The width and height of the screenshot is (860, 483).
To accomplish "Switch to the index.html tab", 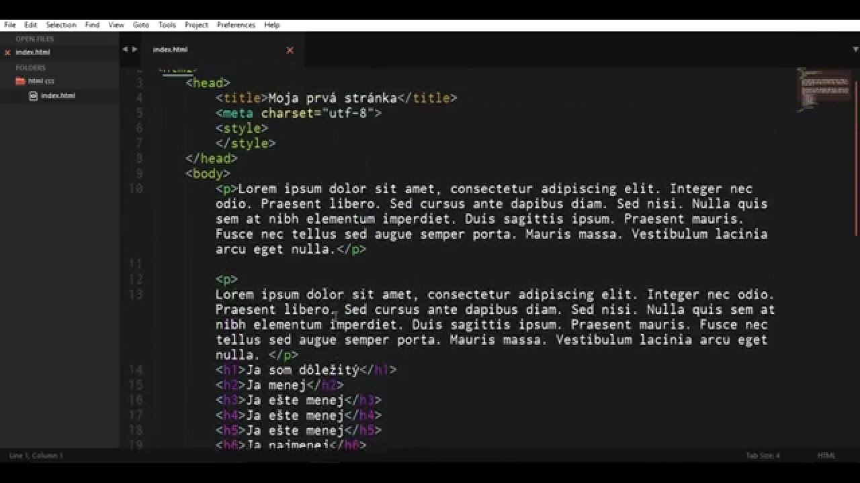I will coord(171,50).
